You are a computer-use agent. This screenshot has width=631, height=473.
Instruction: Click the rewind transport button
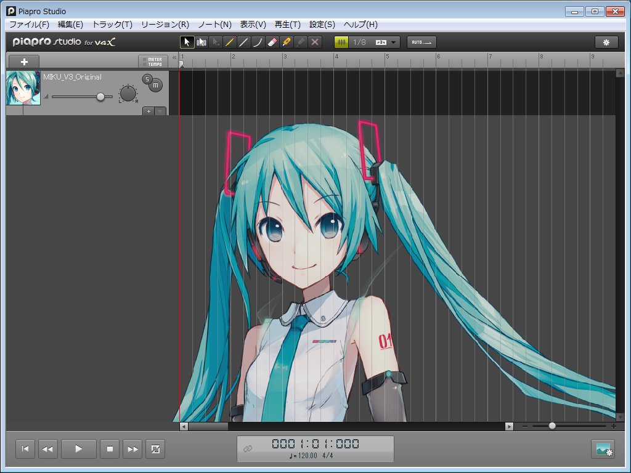(x=47, y=449)
